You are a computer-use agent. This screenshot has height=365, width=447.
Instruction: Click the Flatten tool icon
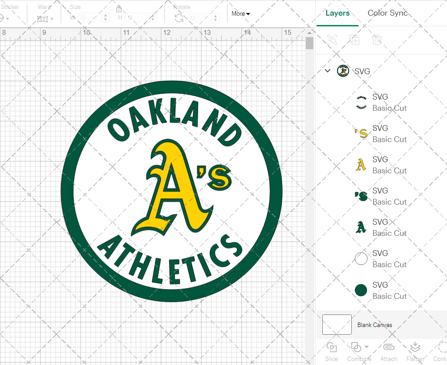tap(415, 348)
